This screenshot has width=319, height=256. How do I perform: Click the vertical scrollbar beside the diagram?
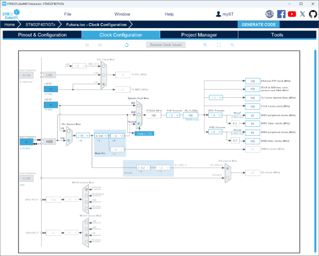point(315,150)
